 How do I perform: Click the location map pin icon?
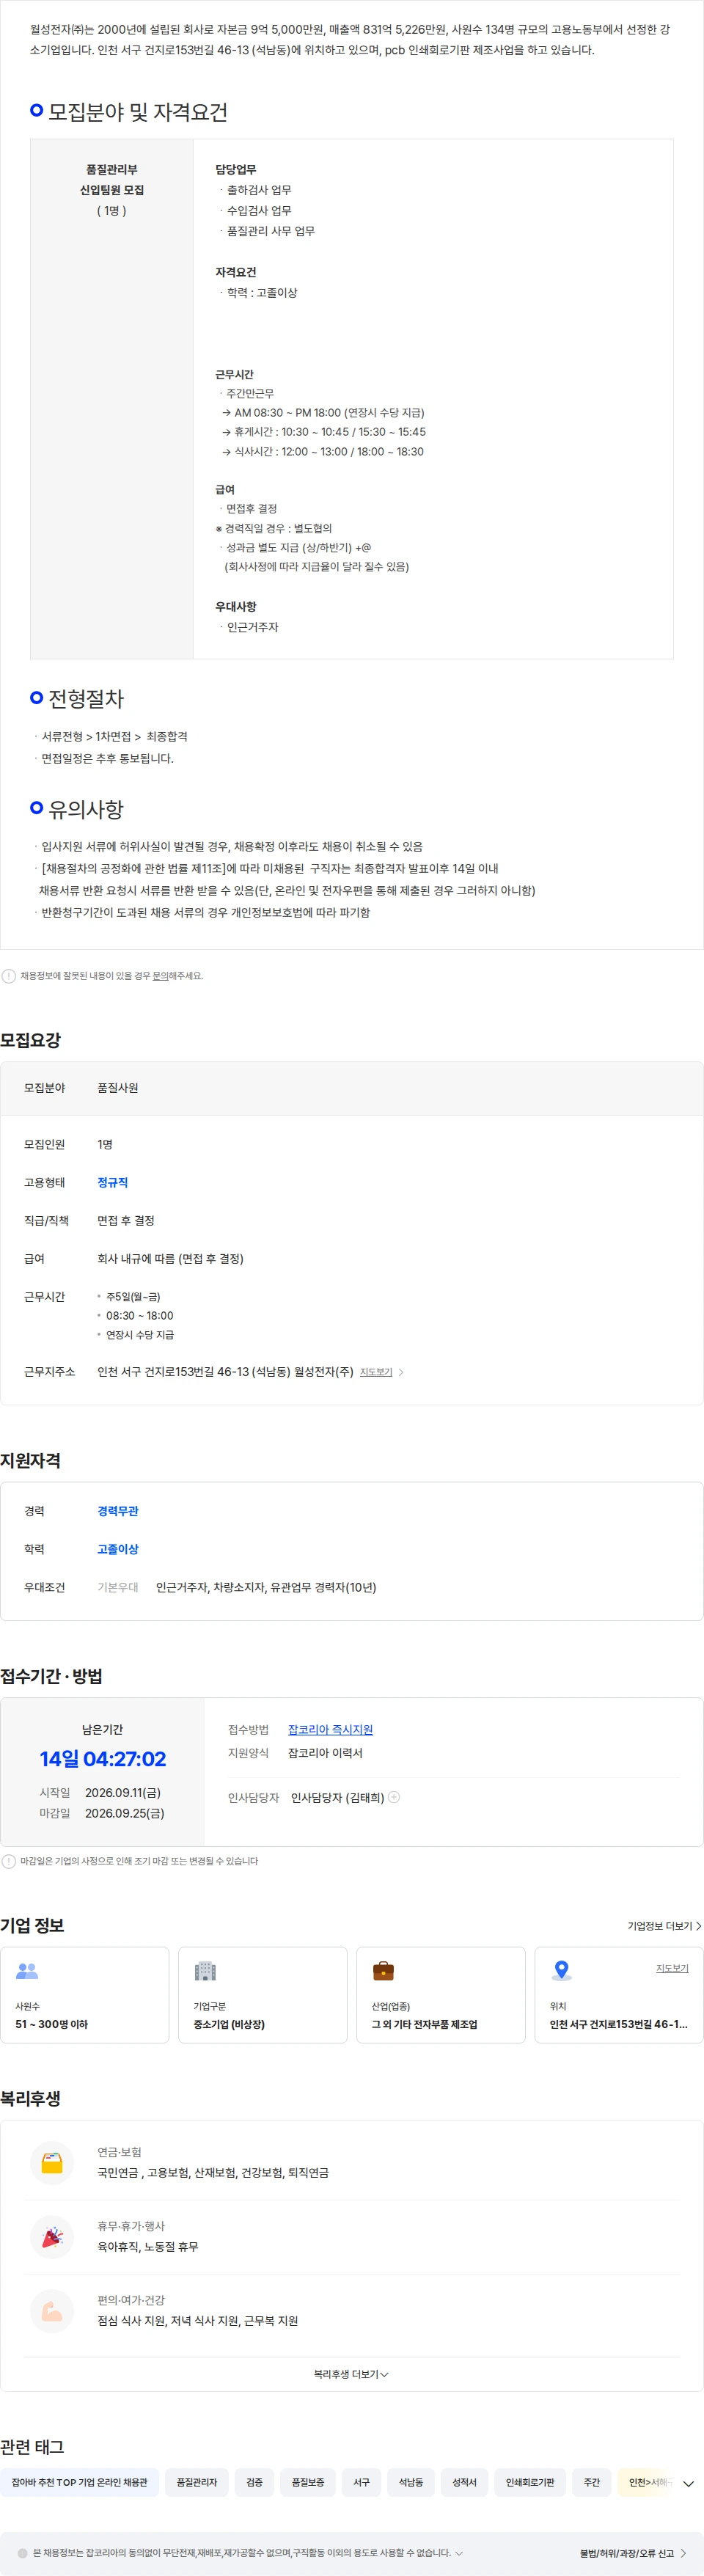(x=562, y=1970)
